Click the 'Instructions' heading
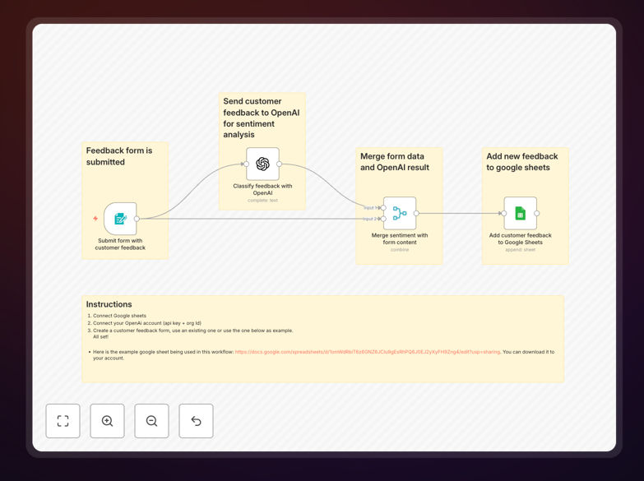 coord(109,304)
